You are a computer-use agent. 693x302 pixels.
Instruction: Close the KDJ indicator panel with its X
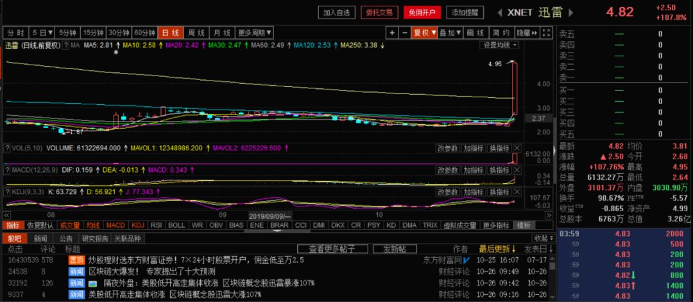point(517,192)
